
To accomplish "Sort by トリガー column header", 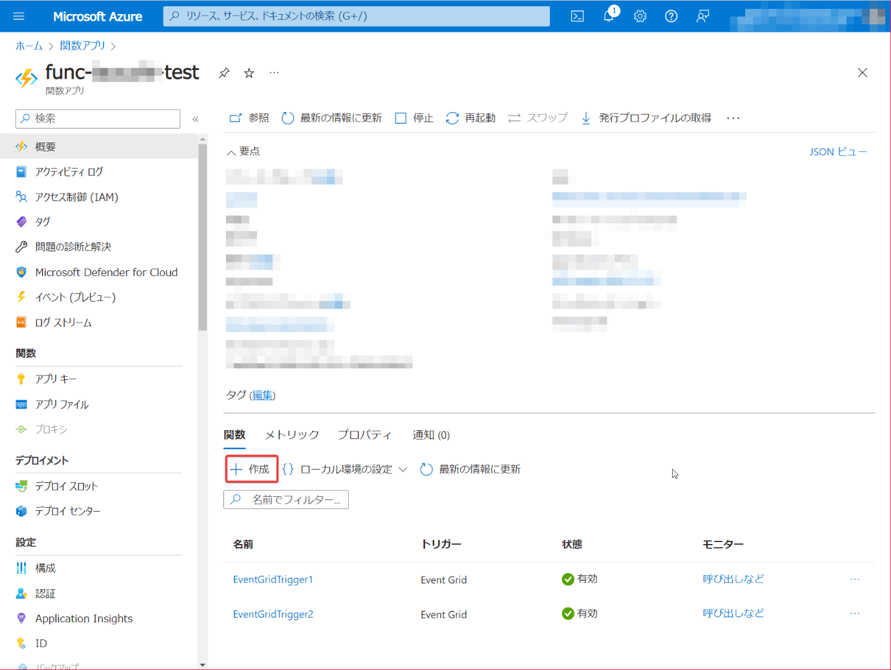I will coord(441,544).
